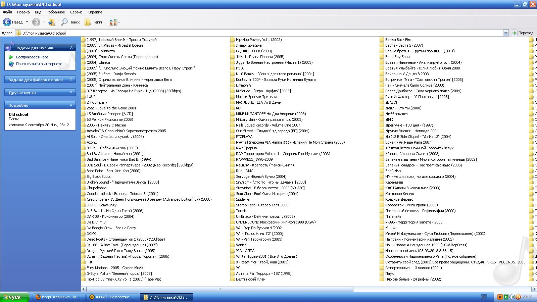Click the right arrow of horizontal scrollbar
537x302 pixels.
[x=534, y=289]
